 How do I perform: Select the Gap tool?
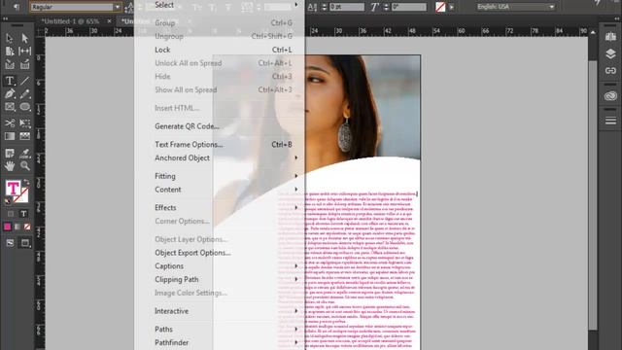pyautogui.click(x=25, y=52)
